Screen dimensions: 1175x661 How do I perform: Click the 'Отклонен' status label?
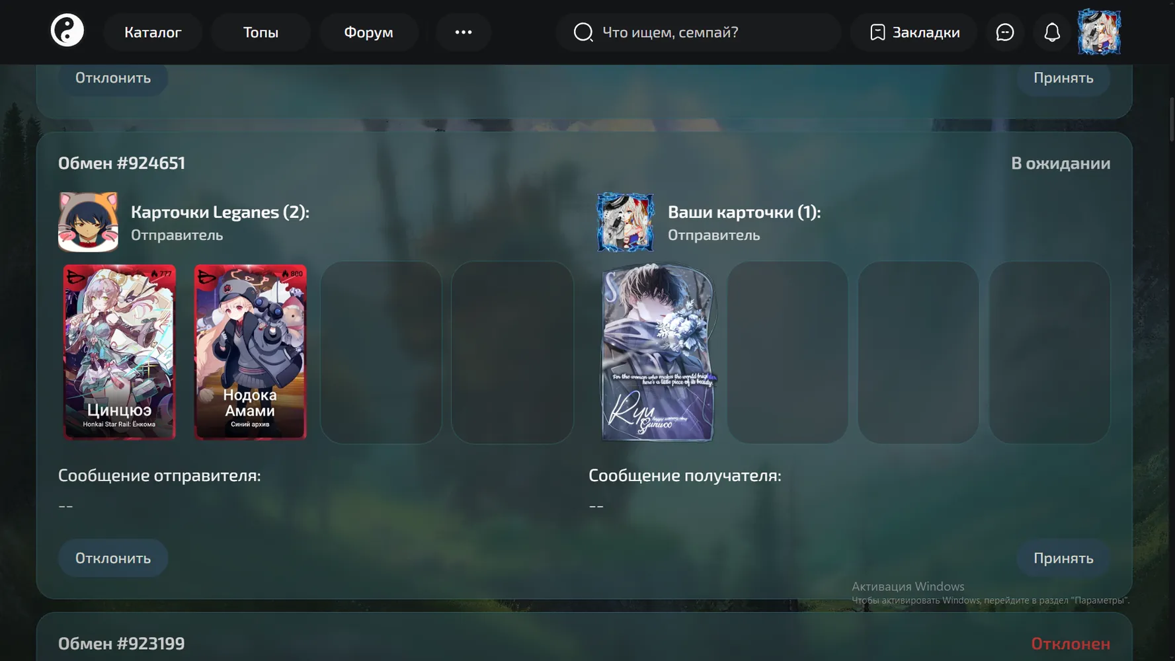1071,643
